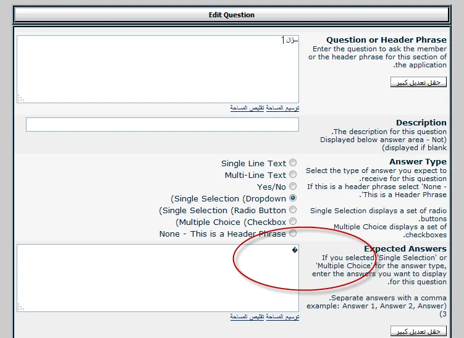Focus the Expected Answers text area

(x=158, y=278)
